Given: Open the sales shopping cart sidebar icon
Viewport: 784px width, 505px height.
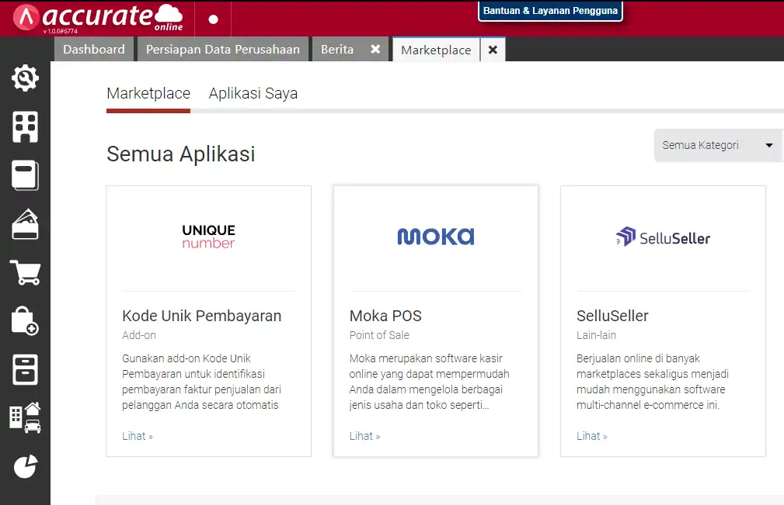Looking at the screenshot, I should click(x=25, y=272).
